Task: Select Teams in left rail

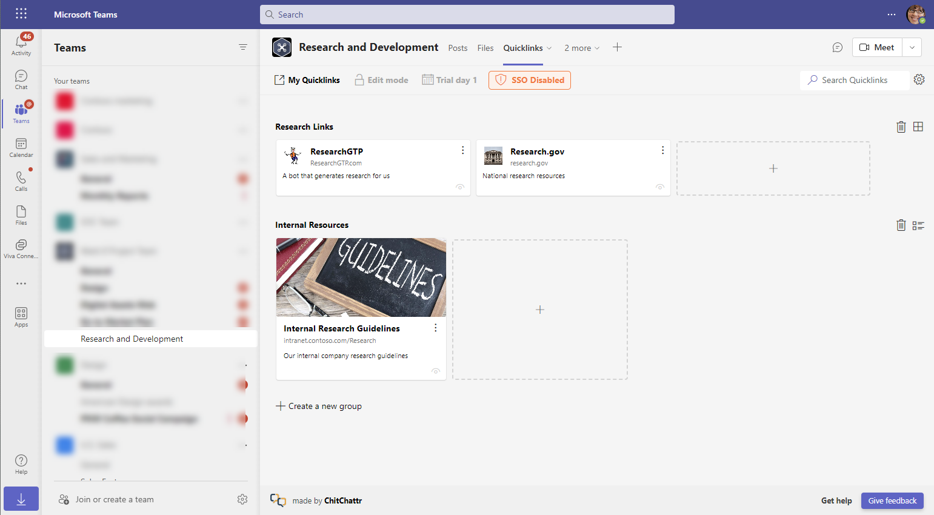Action: click(x=21, y=113)
